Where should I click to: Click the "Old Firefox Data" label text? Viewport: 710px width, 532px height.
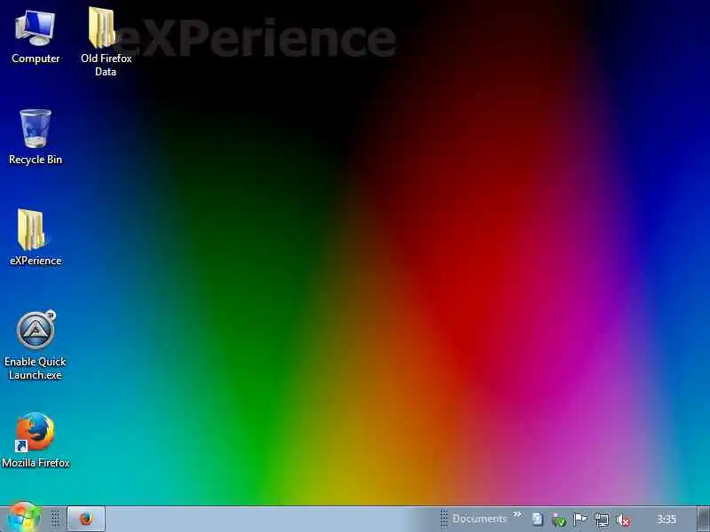106,65
